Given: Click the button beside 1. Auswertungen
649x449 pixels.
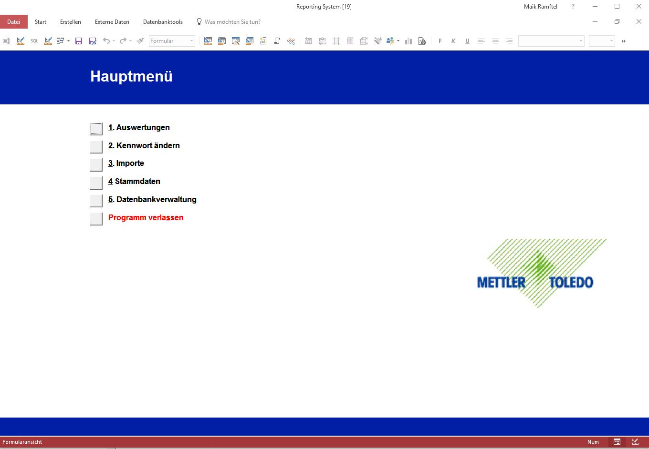Looking at the screenshot, I should coord(96,129).
